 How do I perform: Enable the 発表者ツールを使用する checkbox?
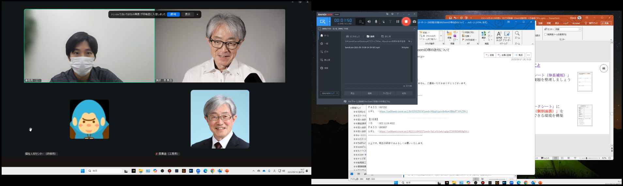click(546, 34)
